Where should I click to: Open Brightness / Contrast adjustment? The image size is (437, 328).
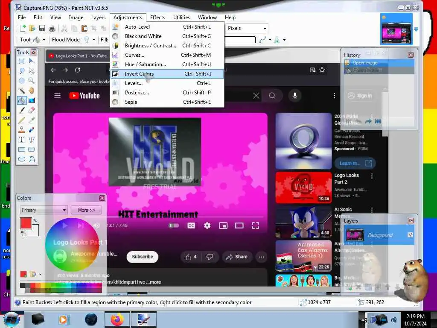click(x=167, y=46)
